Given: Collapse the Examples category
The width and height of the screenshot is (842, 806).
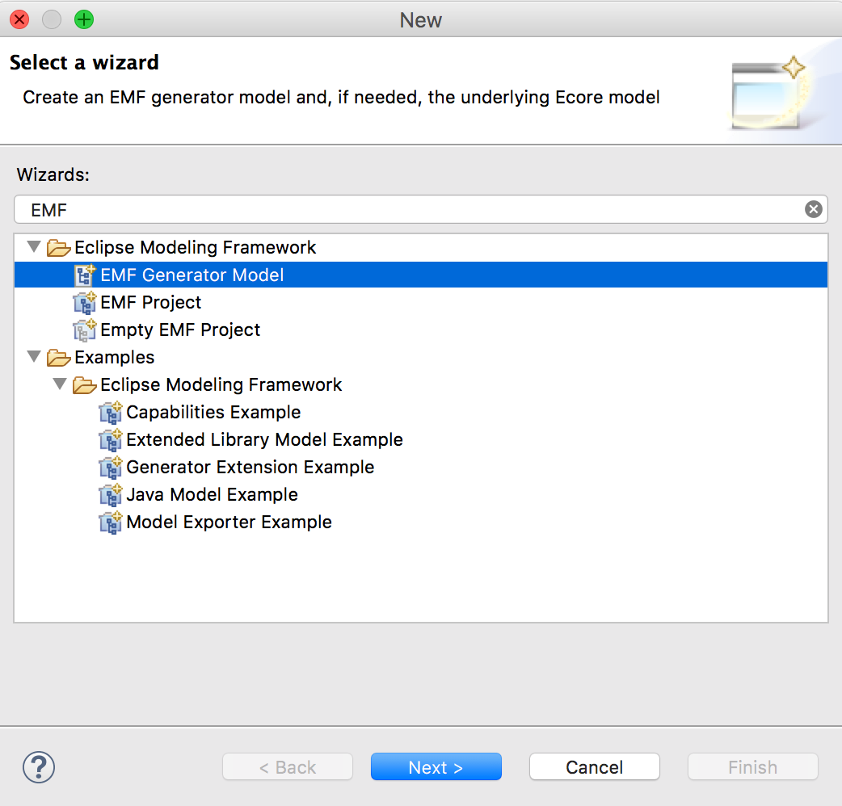Looking at the screenshot, I should 34,356.
